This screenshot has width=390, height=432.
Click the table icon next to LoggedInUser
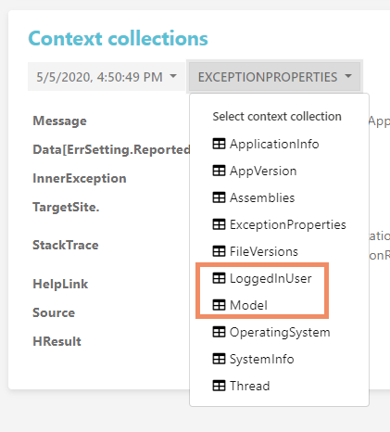coord(219,278)
